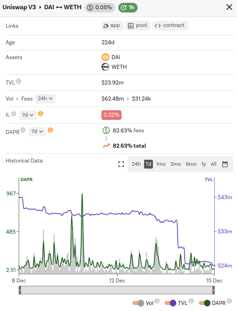Click the TVL info icon
Screen dimensions: 237x311
click(19, 81)
